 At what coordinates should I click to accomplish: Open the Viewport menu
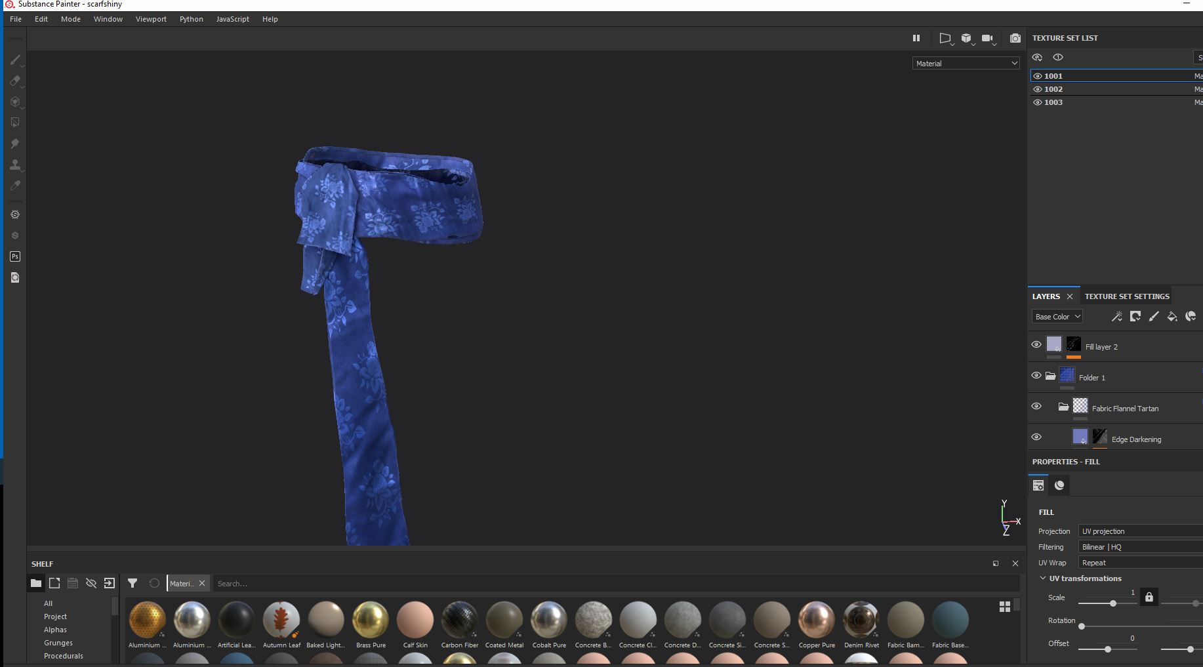(151, 19)
